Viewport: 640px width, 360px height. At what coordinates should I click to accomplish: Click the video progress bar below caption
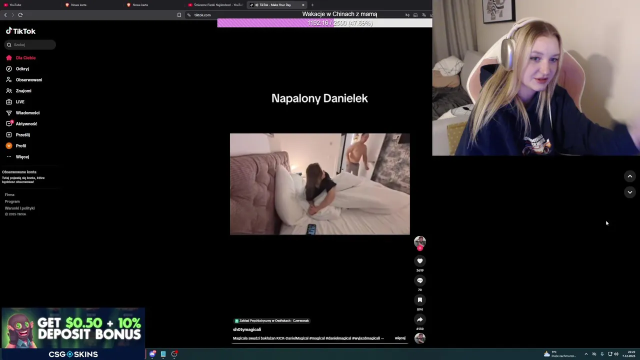[320, 343]
